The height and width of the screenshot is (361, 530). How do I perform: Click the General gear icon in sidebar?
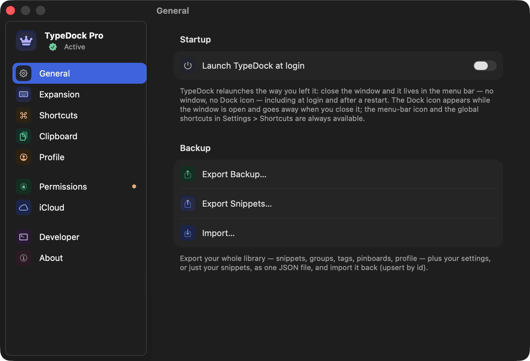tap(24, 73)
